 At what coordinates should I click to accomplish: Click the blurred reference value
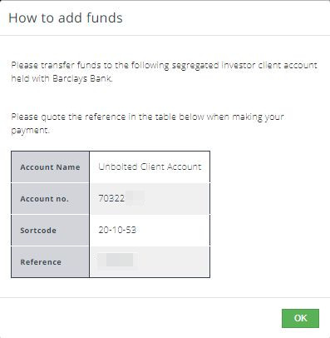pos(117,261)
